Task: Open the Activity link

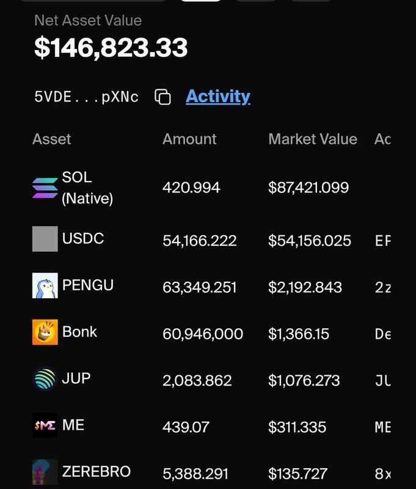Action: click(x=218, y=97)
